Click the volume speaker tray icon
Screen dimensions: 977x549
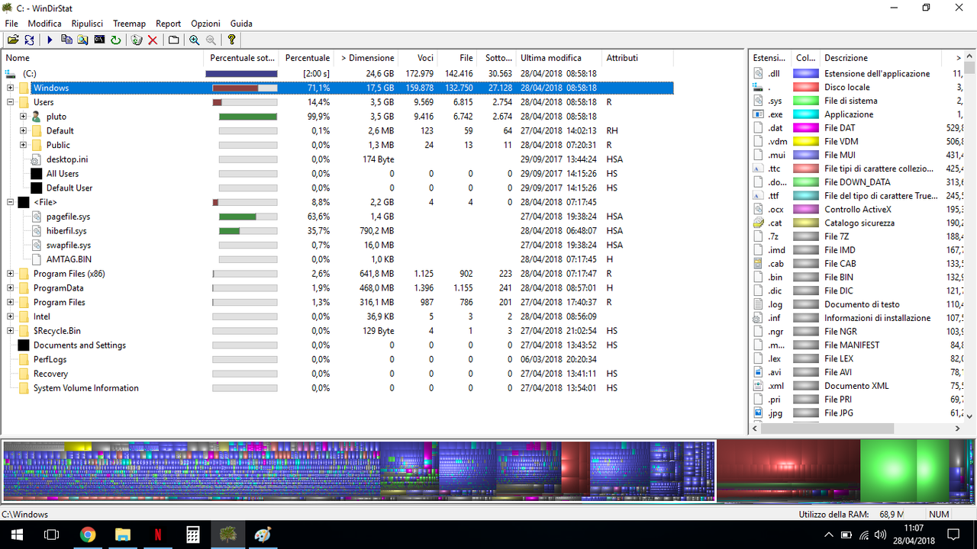pos(881,534)
